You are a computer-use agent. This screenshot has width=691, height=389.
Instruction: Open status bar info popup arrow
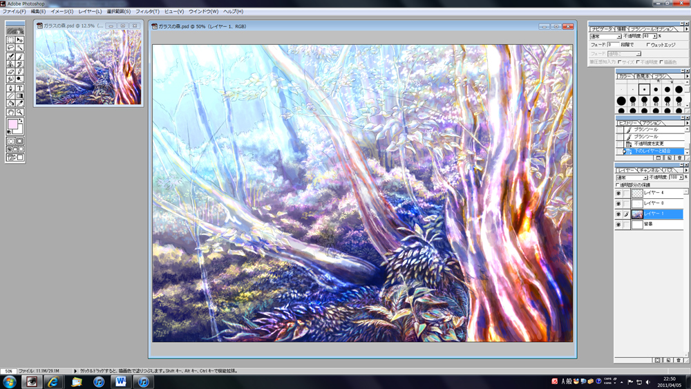tap(75, 371)
